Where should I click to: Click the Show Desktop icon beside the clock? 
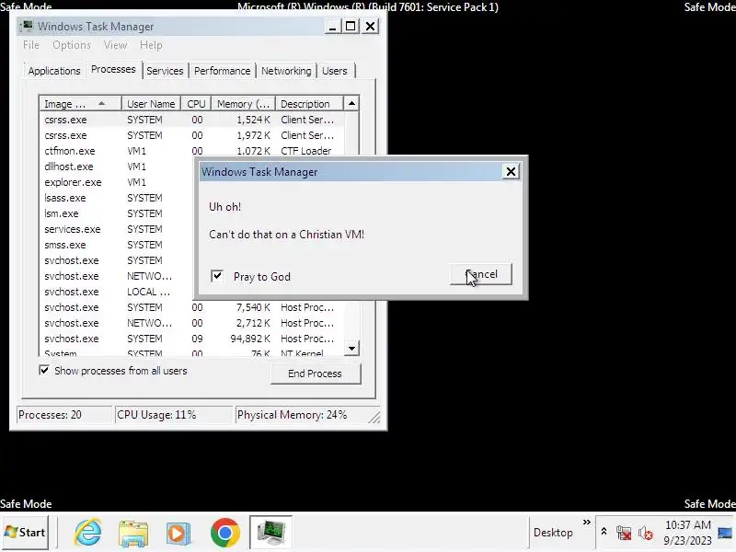[725, 533]
